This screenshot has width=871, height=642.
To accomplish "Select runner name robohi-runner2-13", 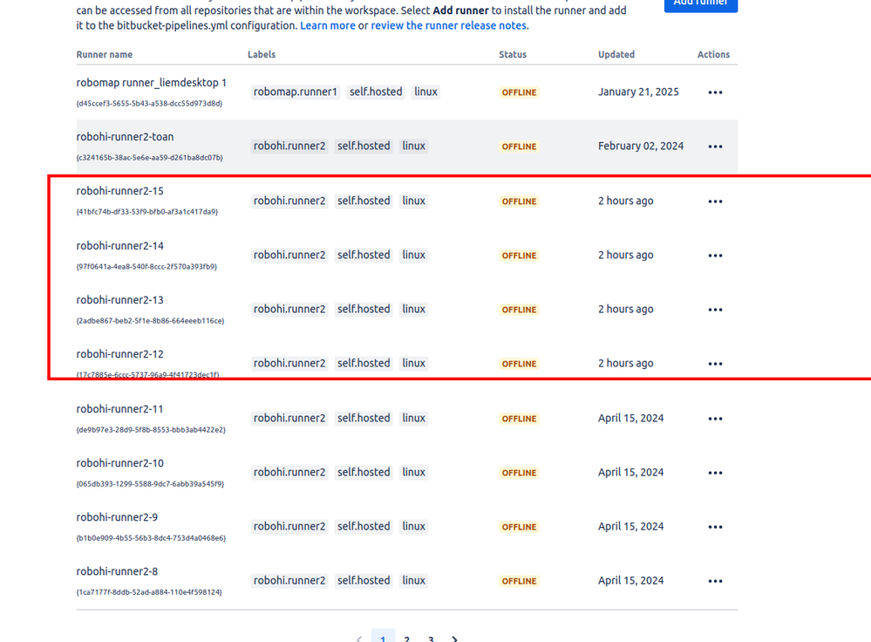I will 120,300.
